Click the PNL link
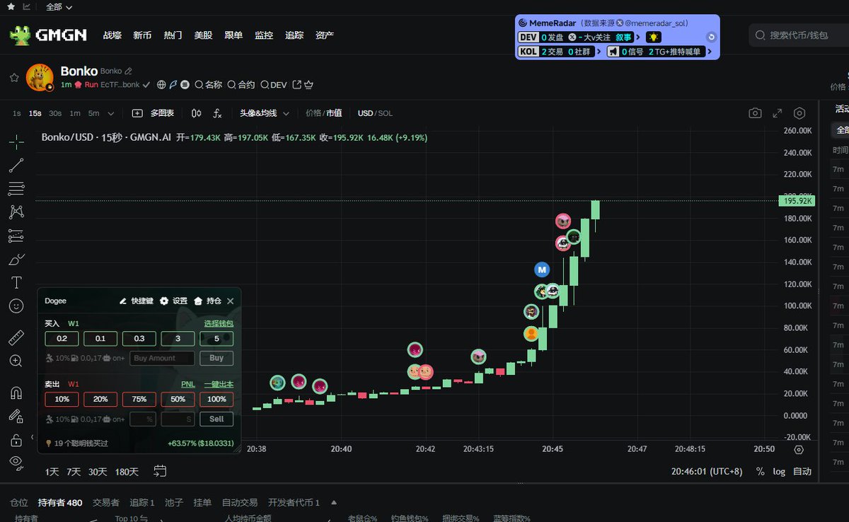Image resolution: width=849 pixels, height=522 pixels. click(188, 384)
